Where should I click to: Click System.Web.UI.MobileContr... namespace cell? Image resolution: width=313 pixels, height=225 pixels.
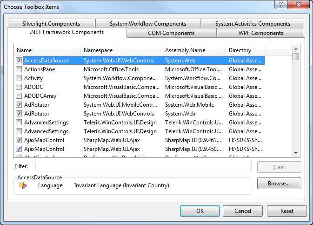coord(120,105)
